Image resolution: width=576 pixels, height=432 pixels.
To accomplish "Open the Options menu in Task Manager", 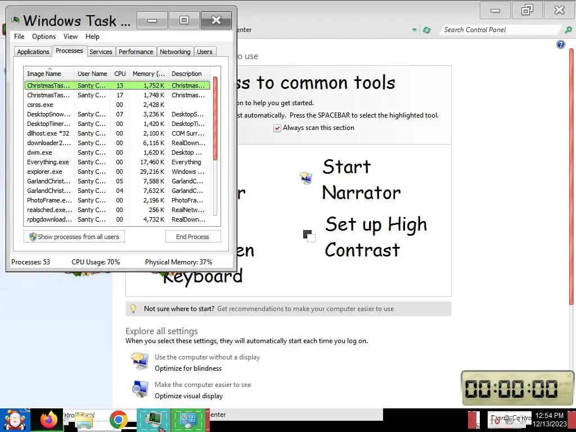I will 44,37.
